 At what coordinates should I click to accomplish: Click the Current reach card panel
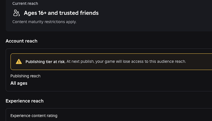pos(109,16)
